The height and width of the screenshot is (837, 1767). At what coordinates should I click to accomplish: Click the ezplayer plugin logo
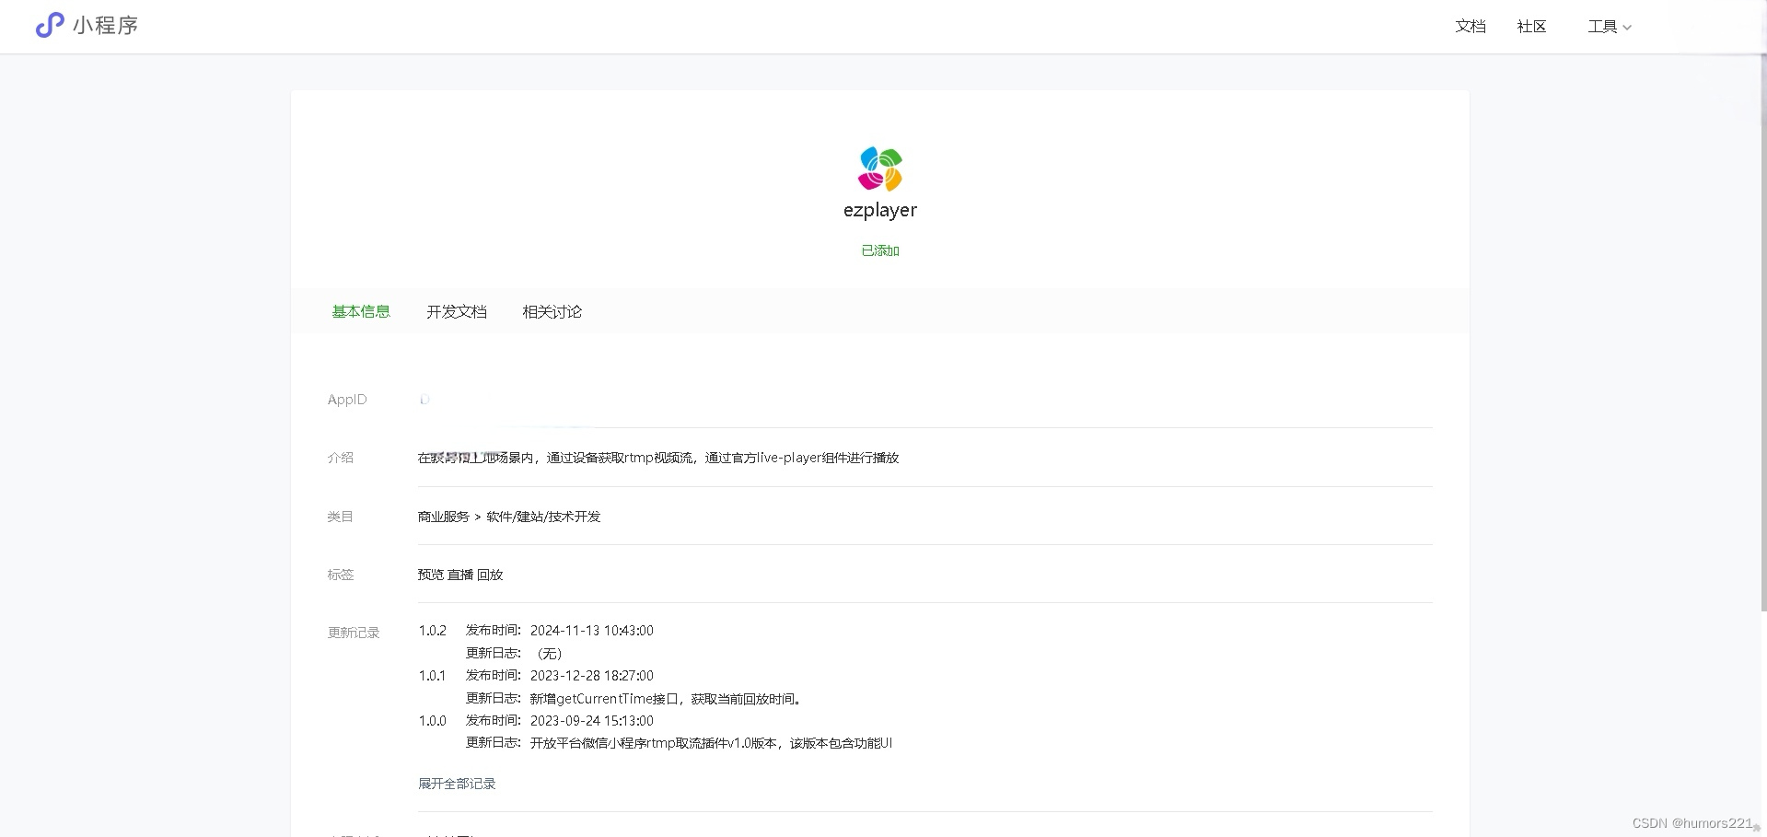click(x=880, y=169)
